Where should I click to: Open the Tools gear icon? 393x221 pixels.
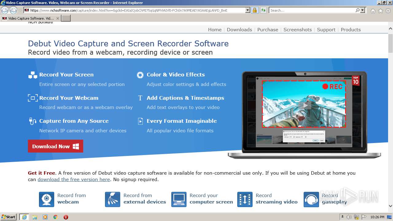click(388, 11)
